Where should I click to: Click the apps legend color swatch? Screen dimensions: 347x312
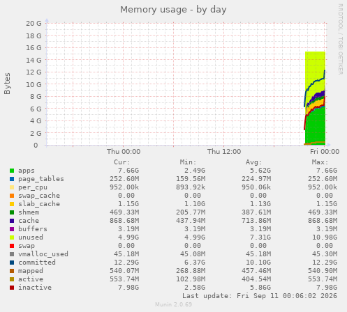[x=12, y=171]
